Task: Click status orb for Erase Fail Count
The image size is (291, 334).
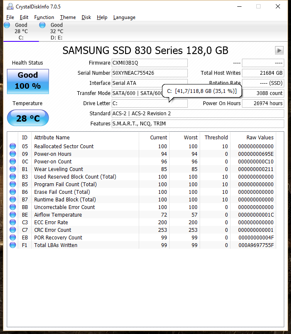Action: (x=13, y=192)
